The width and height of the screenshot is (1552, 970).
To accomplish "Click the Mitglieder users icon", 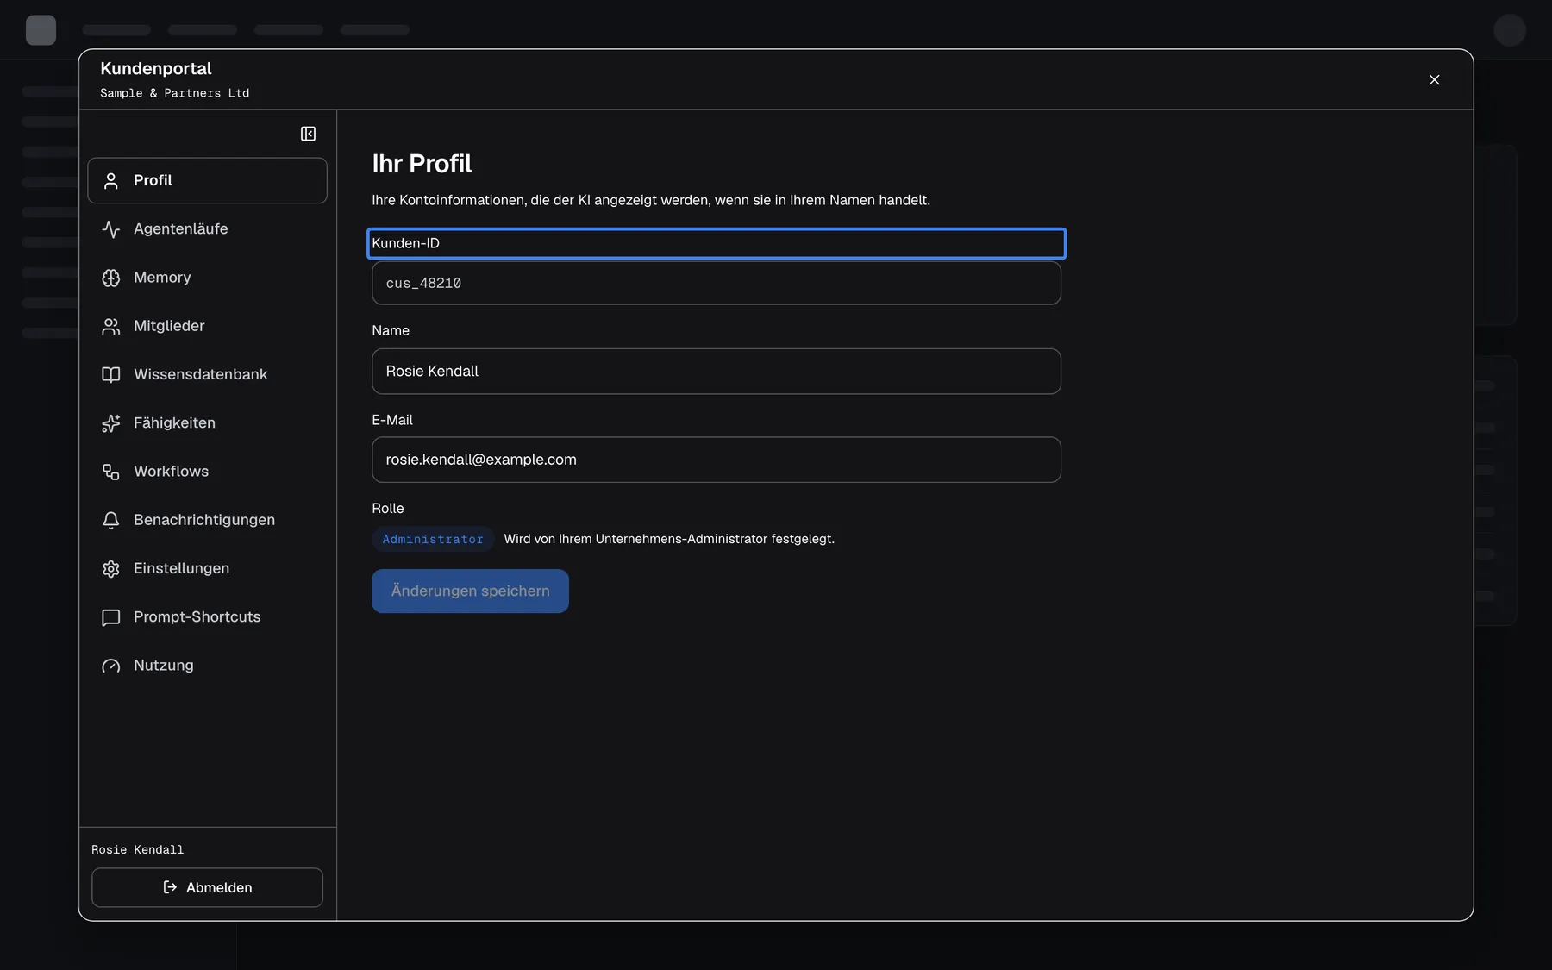I will pyautogui.click(x=110, y=326).
